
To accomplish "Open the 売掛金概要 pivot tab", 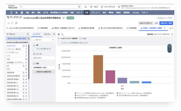I will pos(131,28).
